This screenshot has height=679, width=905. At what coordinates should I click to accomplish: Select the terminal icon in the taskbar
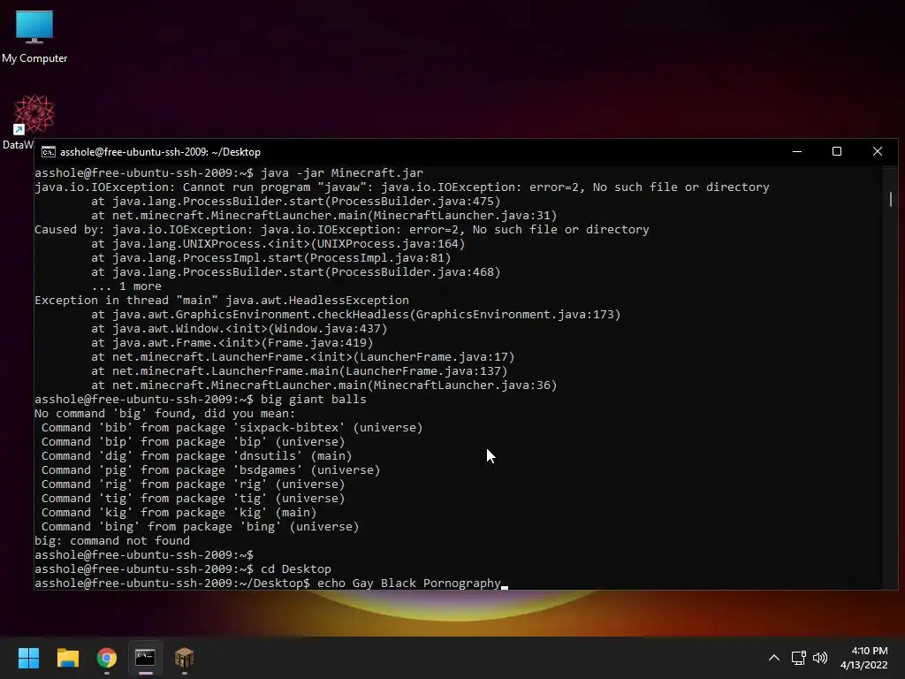146,658
